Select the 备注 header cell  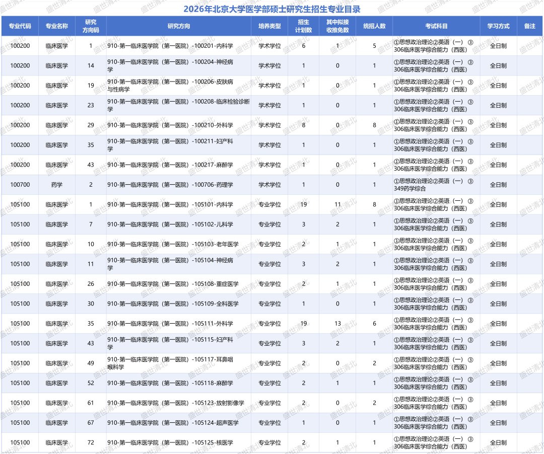coord(530,26)
